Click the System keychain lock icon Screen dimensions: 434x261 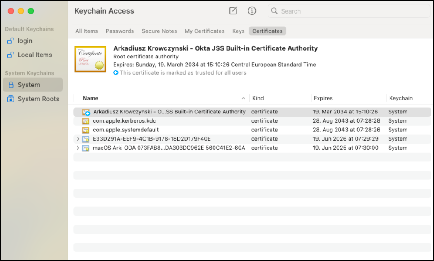pyautogui.click(x=11, y=85)
